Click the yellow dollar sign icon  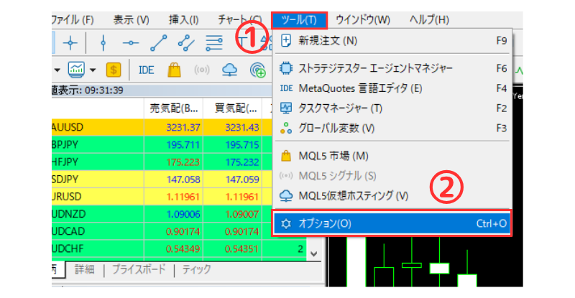114,70
